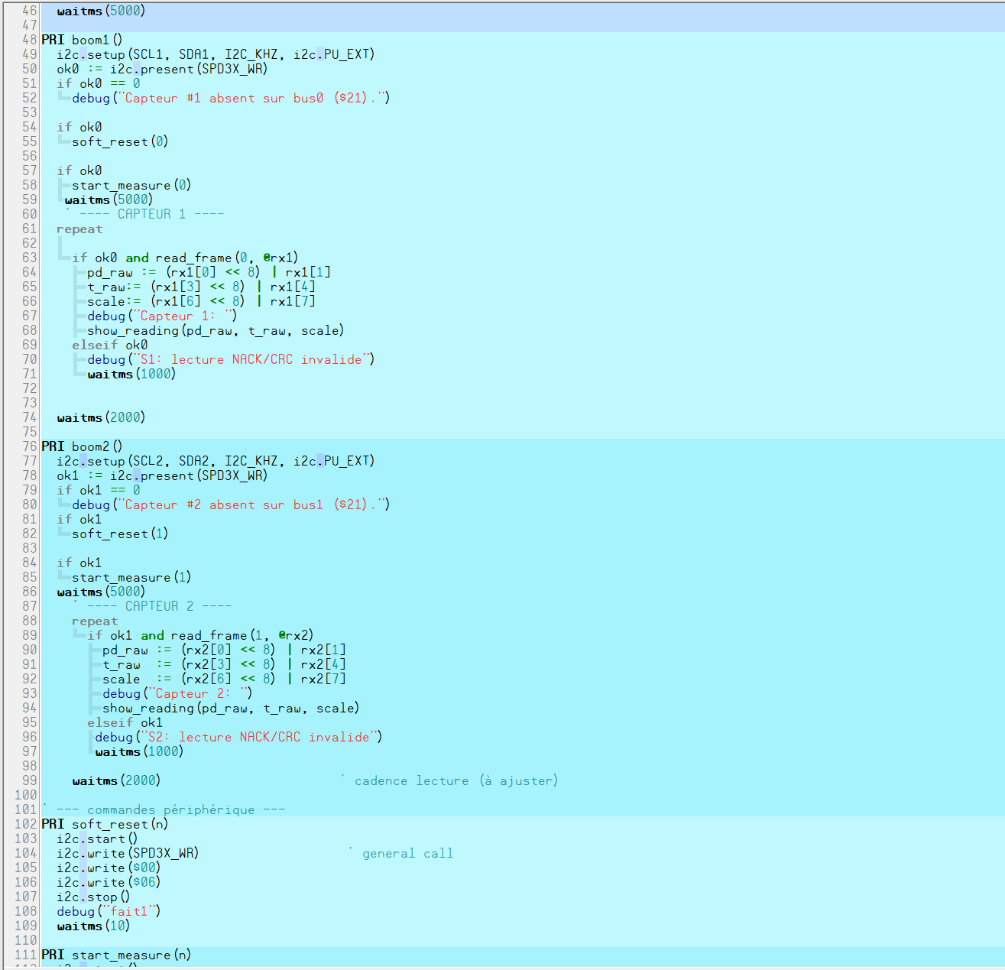Click the 'S2: lecture NACK/CRC invalide' string
Viewport: 1005px width, 970px height.
pos(258,737)
